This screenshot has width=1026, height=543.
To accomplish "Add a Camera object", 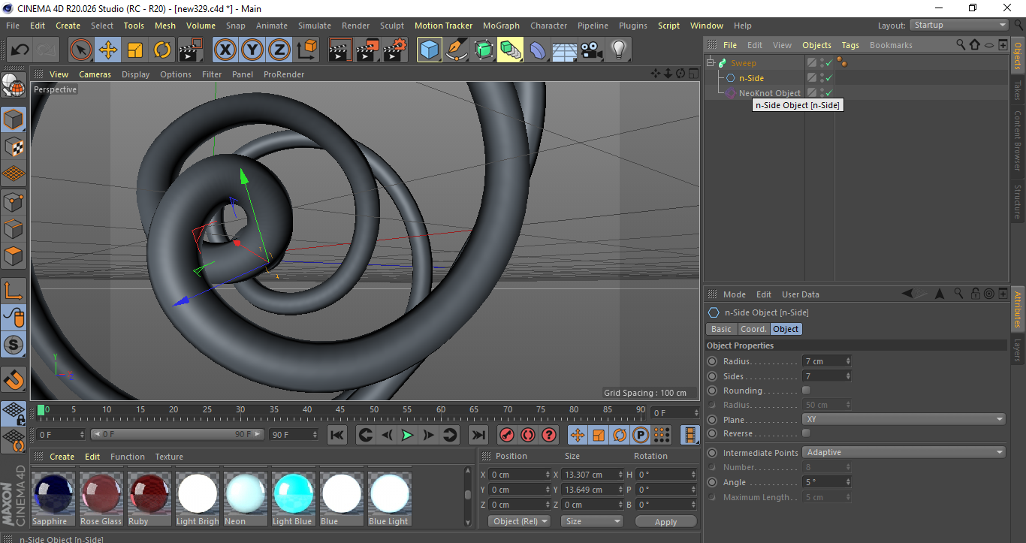I will (592, 50).
